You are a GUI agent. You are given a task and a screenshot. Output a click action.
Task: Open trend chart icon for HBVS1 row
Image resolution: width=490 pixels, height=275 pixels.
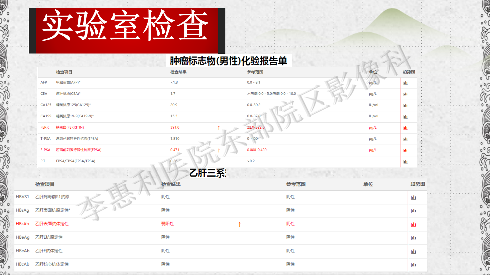[x=413, y=197]
